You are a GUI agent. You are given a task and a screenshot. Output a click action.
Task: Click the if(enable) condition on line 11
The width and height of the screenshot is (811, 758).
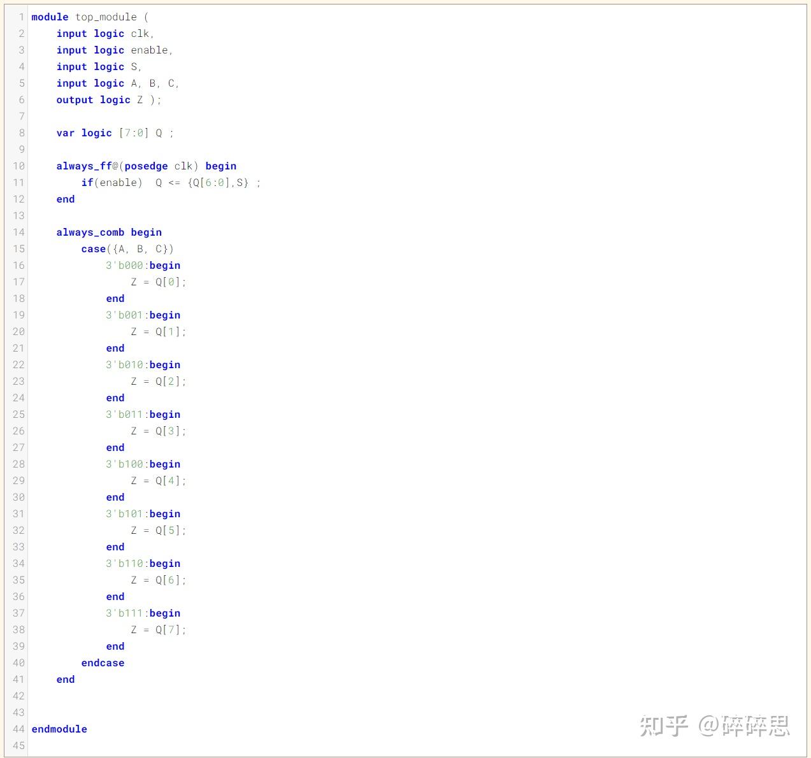[x=111, y=182]
